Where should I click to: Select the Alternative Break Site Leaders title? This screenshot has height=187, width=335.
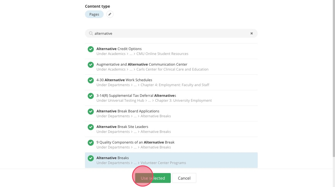[x=122, y=127]
